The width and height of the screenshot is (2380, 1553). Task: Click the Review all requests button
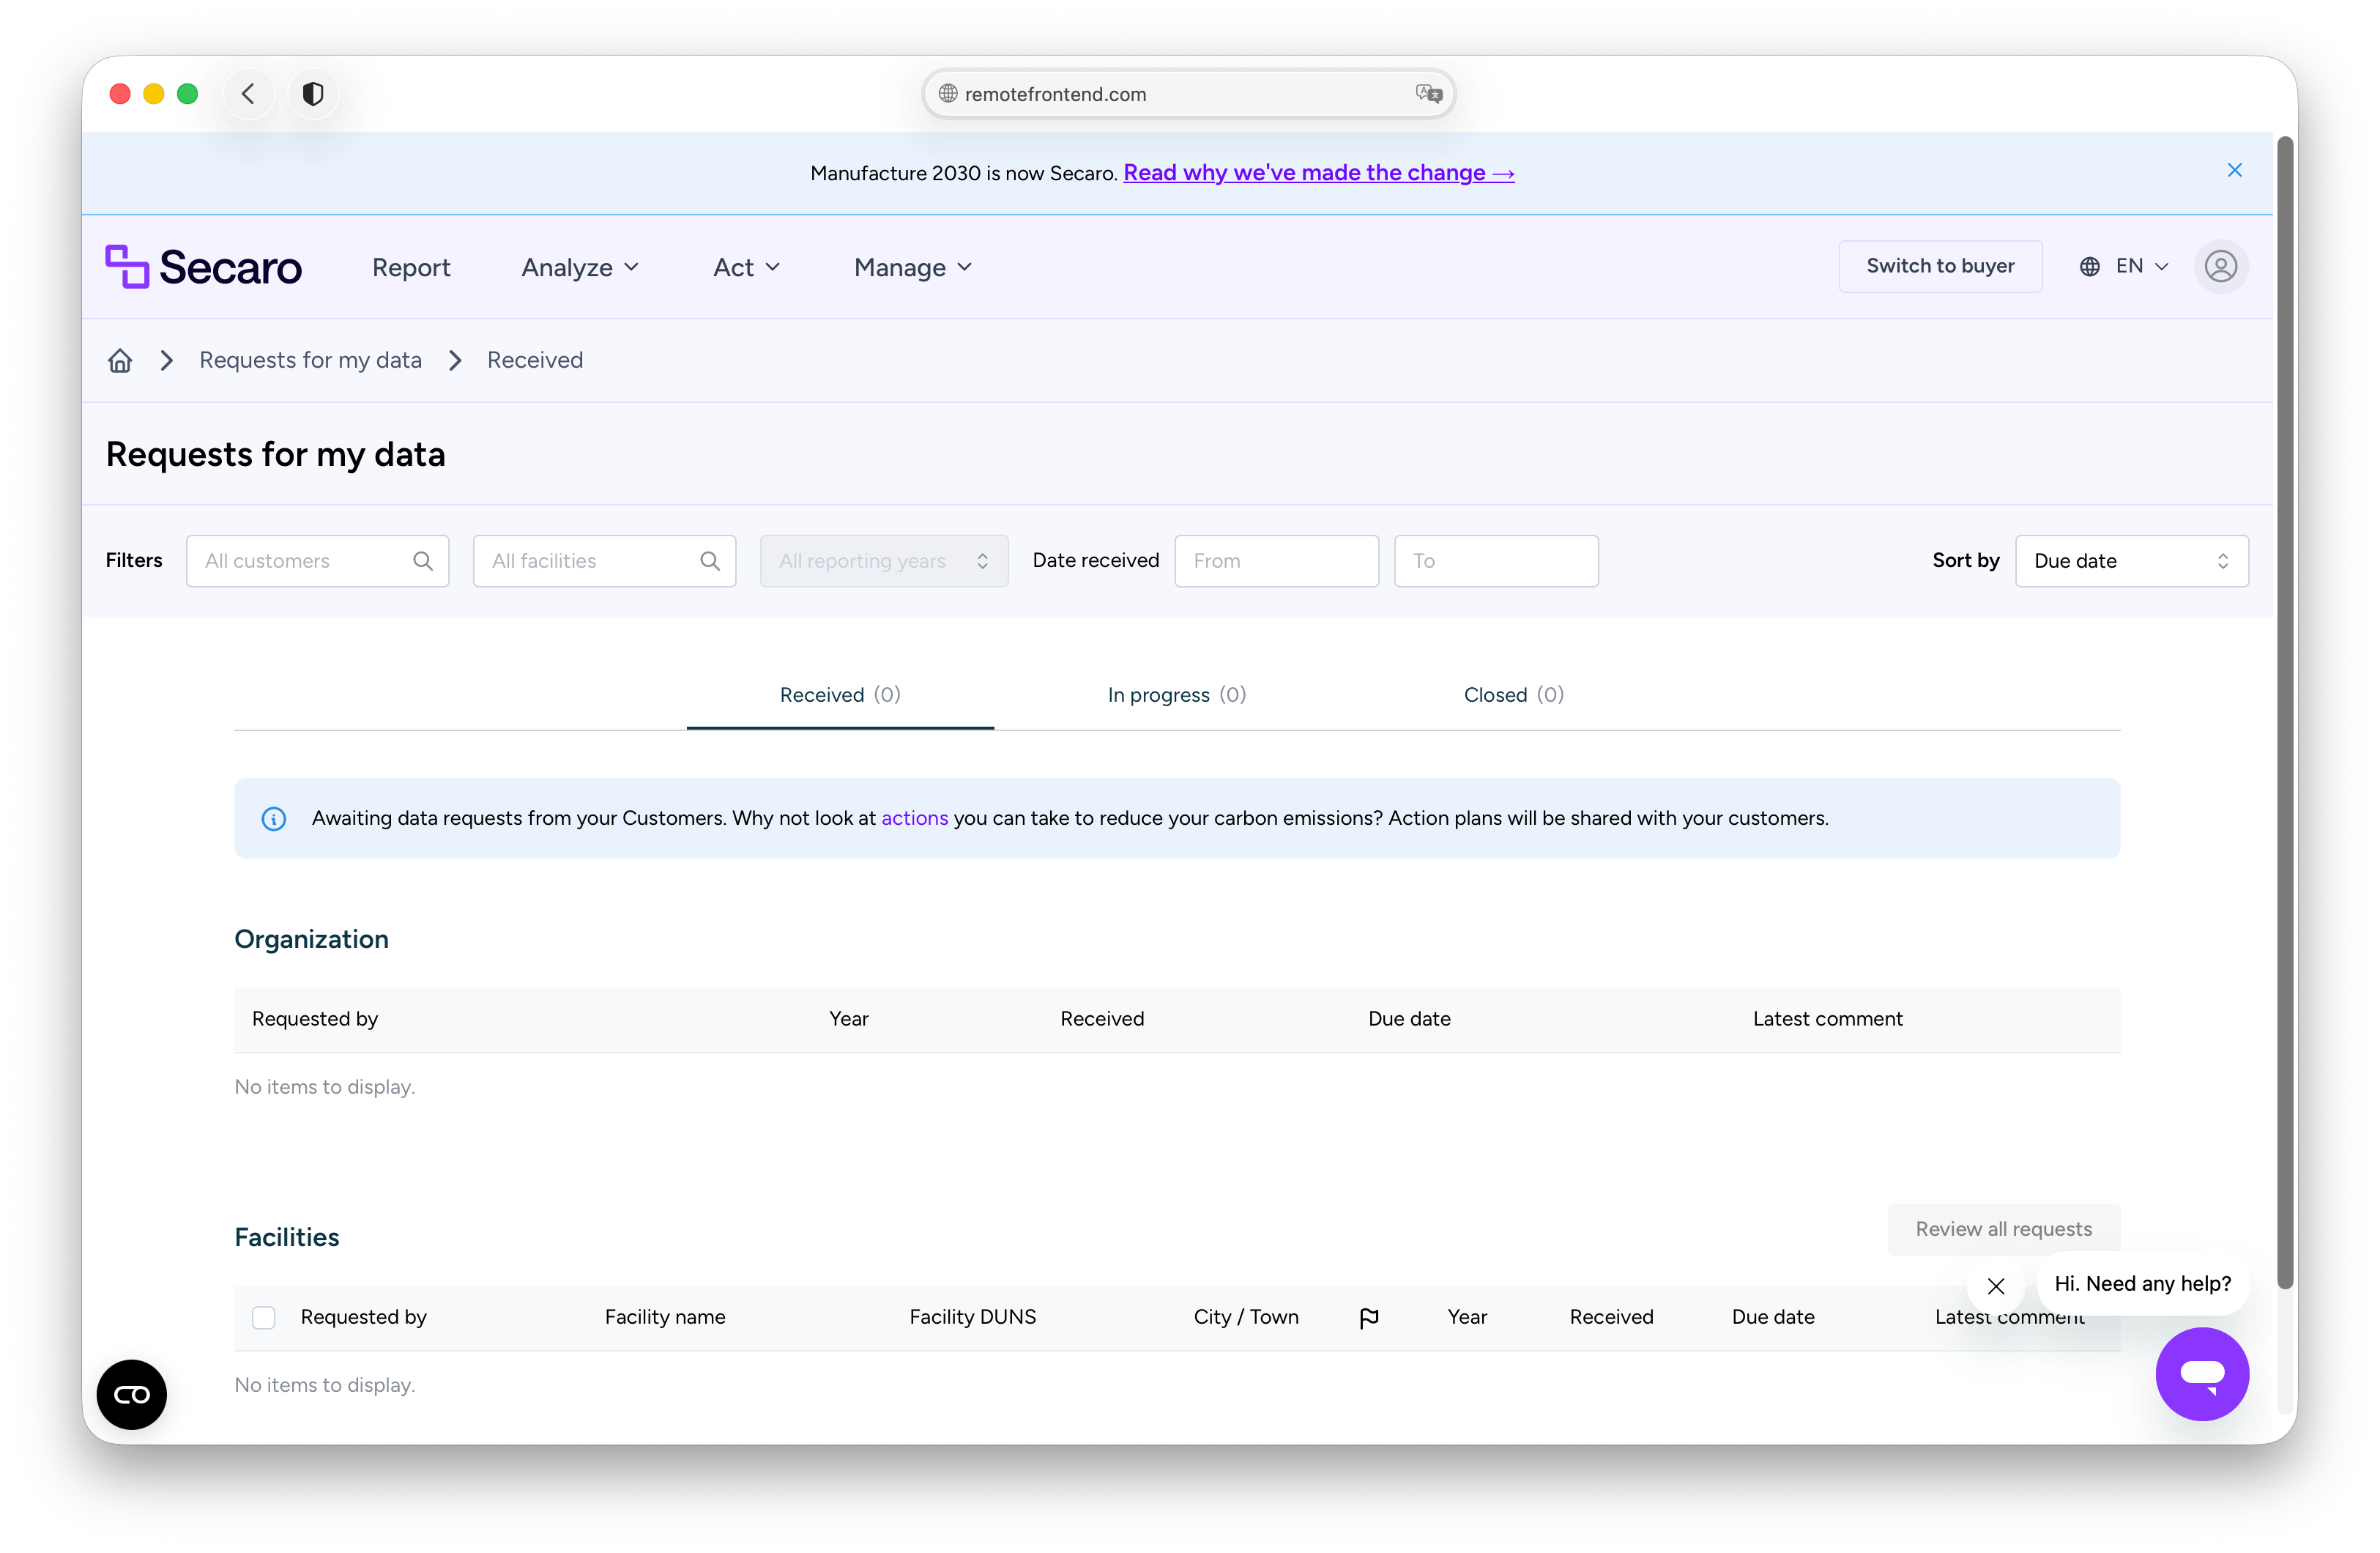tap(2003, 1228)
